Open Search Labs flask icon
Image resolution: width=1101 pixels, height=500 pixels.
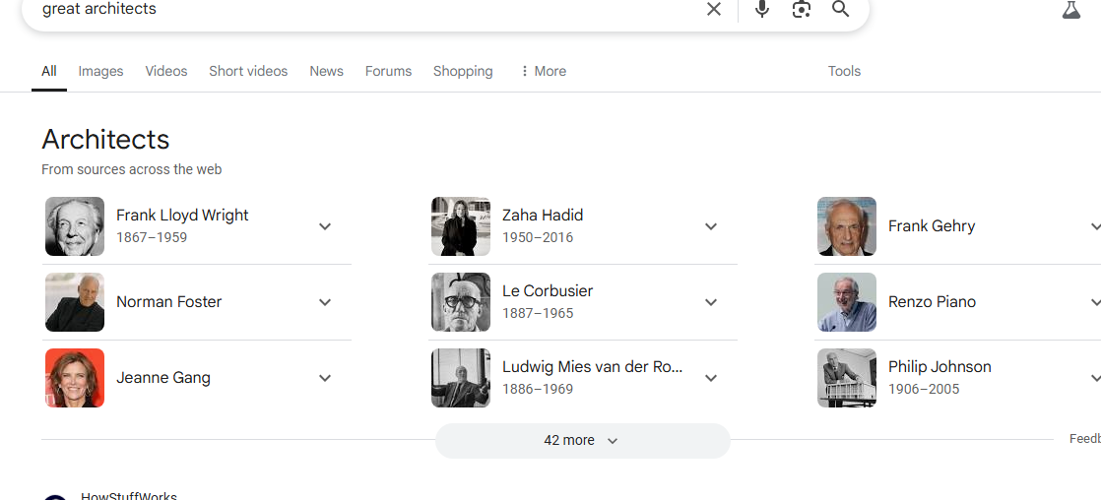click(1070, 10)
